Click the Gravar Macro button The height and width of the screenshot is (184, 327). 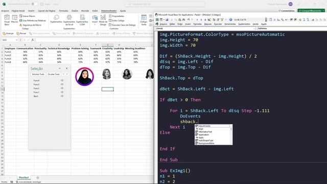(27, 16)
